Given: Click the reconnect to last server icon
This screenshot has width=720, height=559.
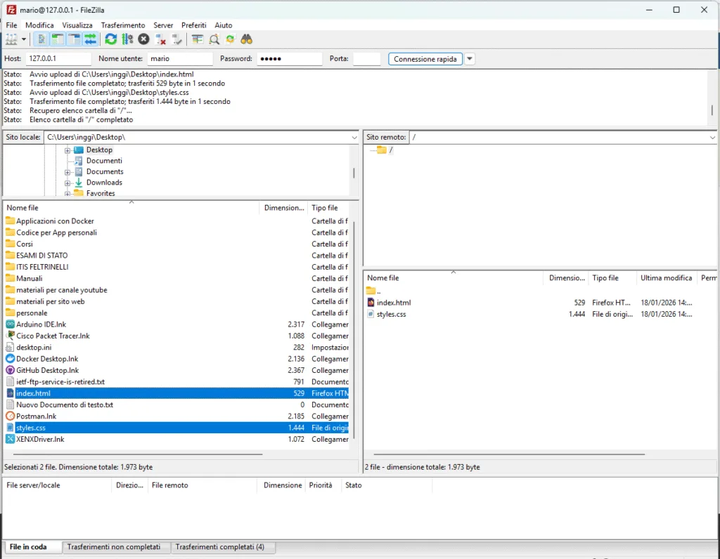Looking at the screenshot, I should [x=176, y=39].
